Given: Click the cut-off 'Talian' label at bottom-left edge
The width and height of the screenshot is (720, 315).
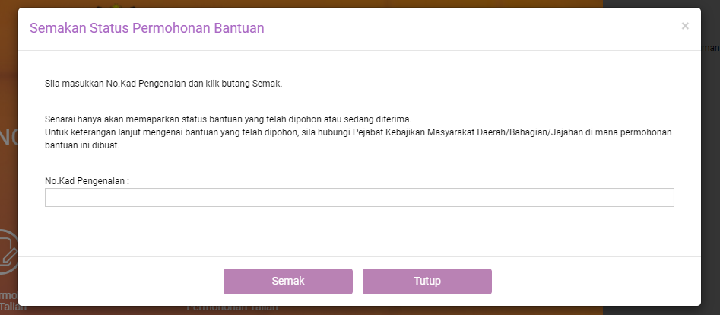Looking at the screenshot, I should pyautogui.click(x=8, y=309).
